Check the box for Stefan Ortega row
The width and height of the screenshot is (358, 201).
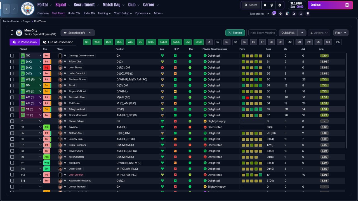[x=12, y=121]
